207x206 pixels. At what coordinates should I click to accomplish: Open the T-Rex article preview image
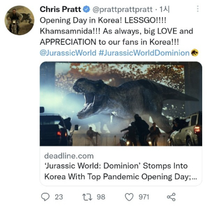tap(121, 104)
